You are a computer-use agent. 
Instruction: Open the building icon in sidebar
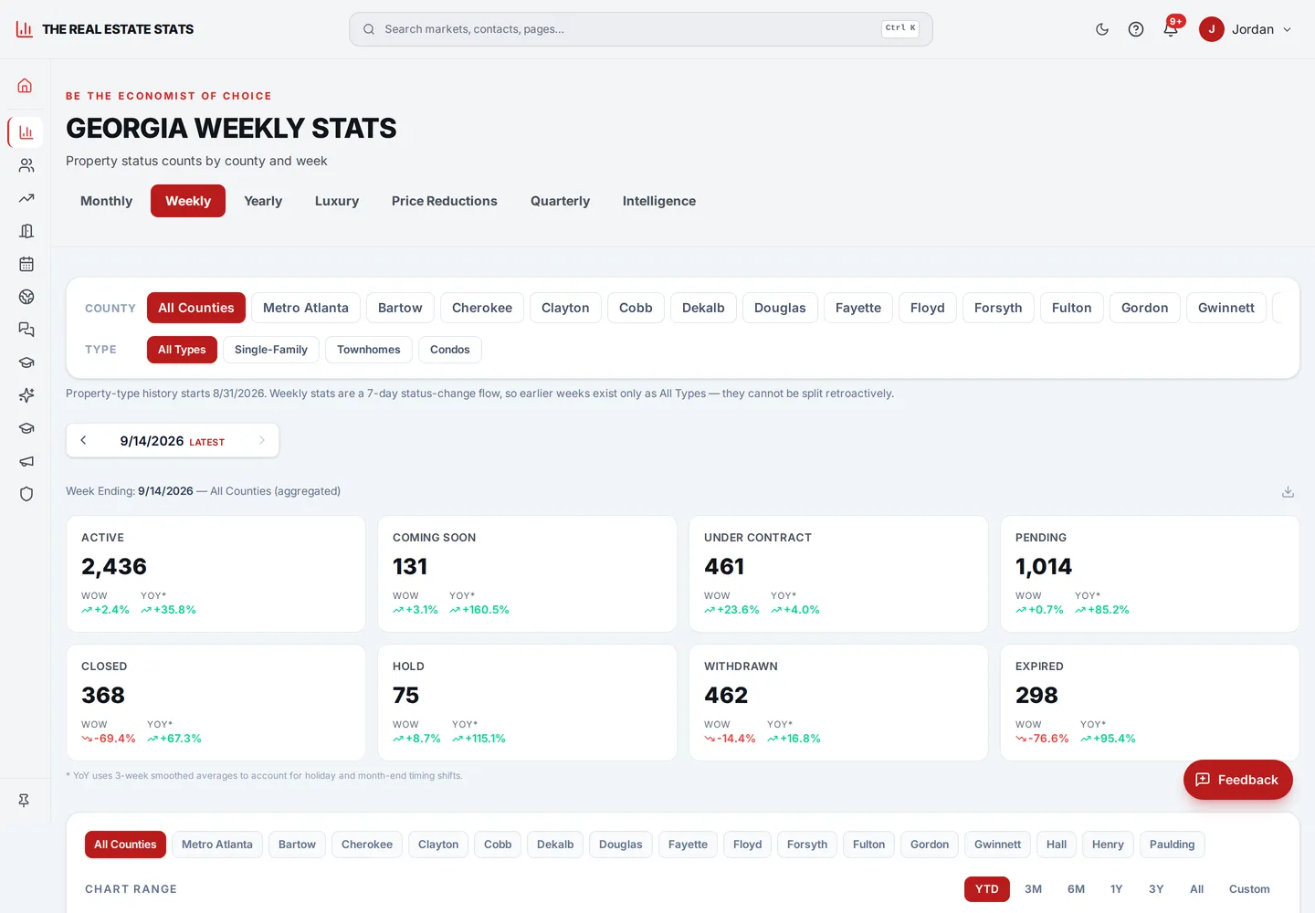[26, 231]
